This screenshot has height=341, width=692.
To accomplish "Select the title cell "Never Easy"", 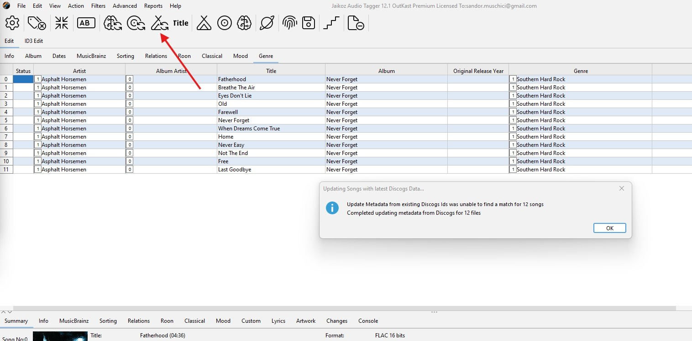I will tap(271, 145).
